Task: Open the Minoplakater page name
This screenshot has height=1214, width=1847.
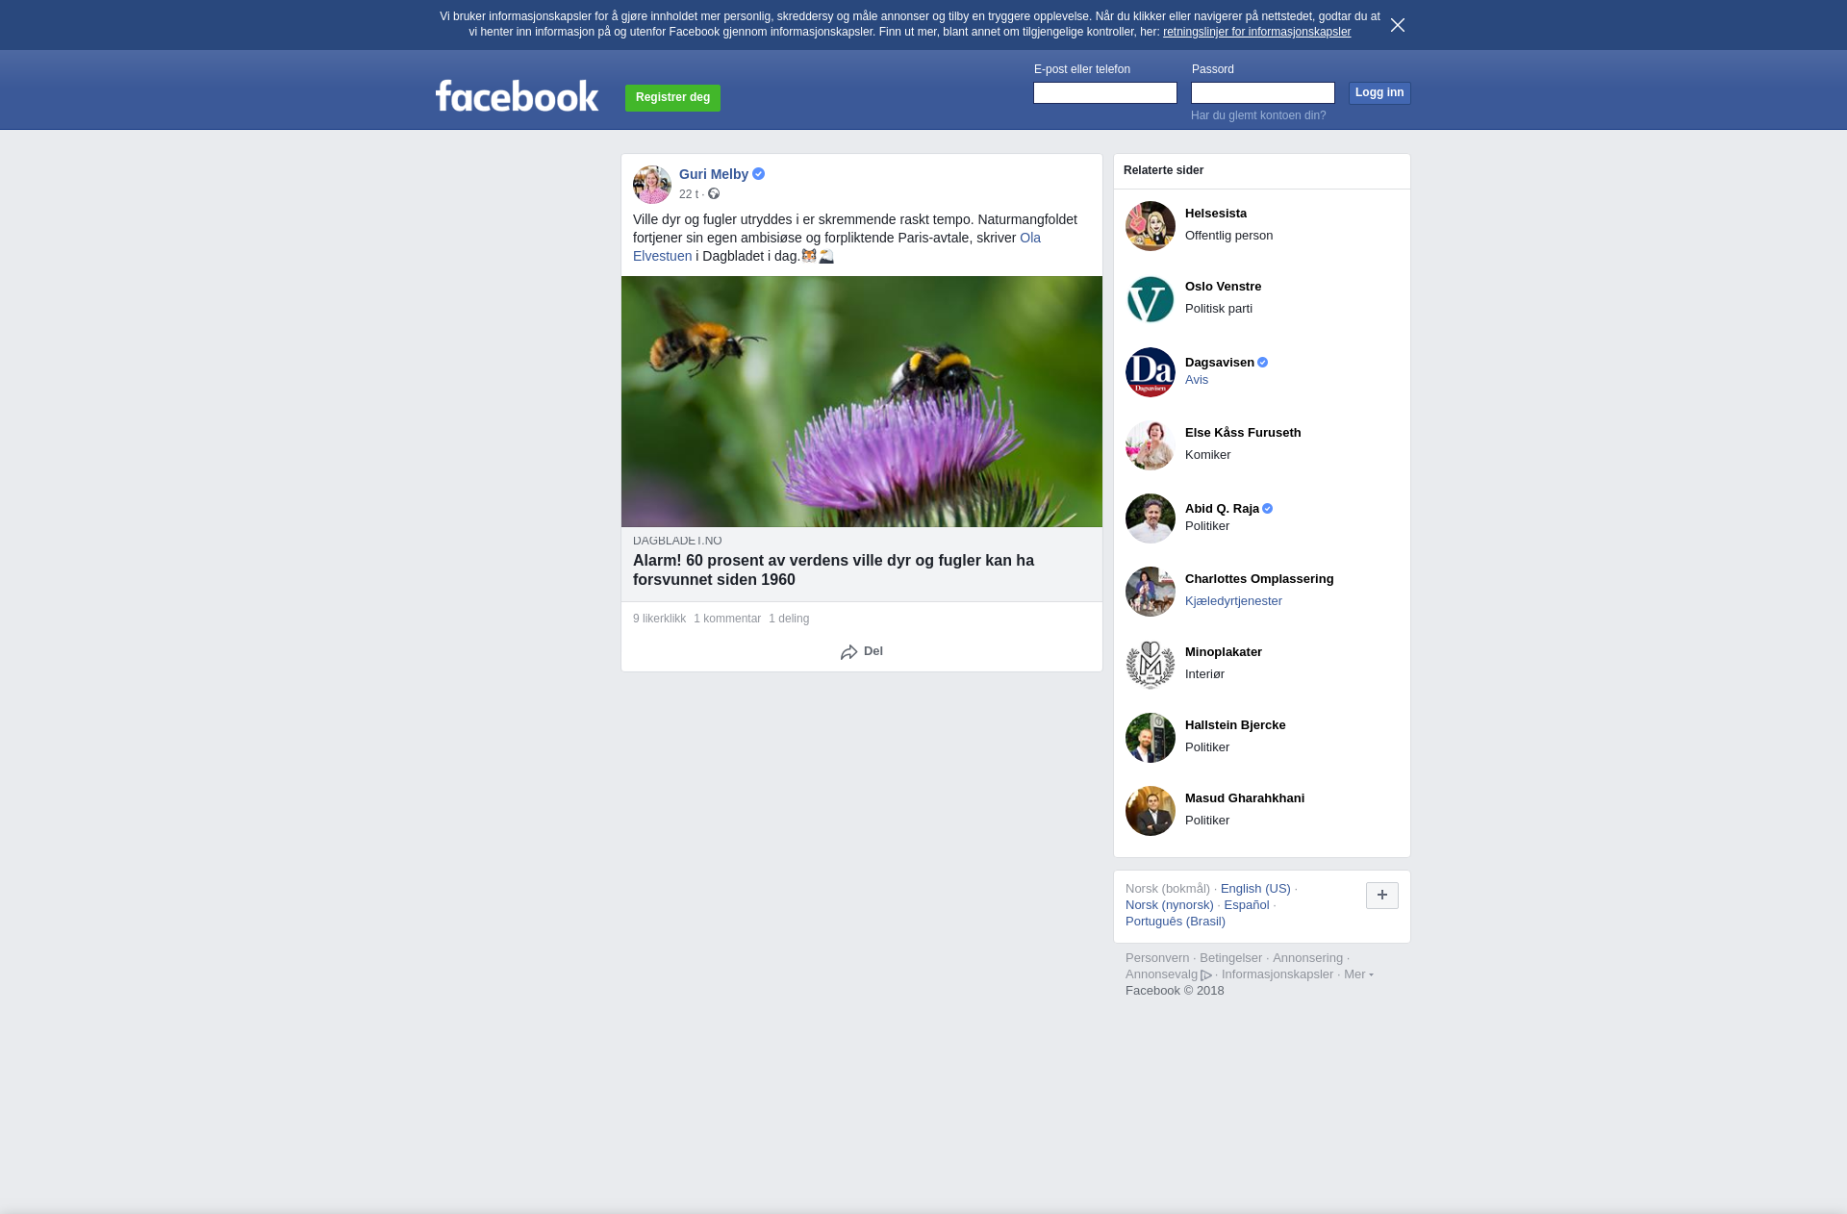Action: (x=1224, y=652)
